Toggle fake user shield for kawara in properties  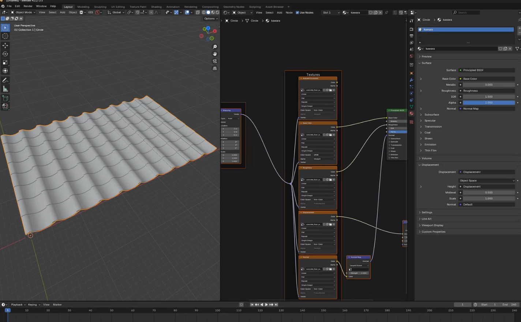pos(500,49)
